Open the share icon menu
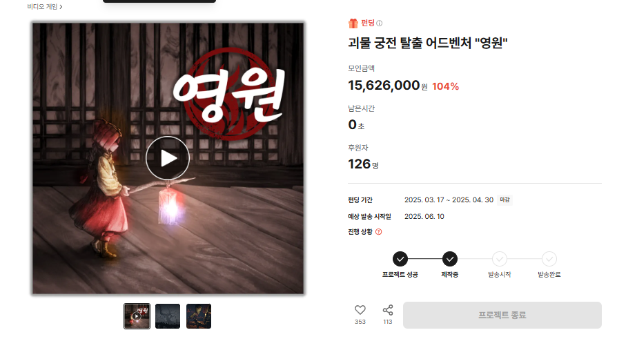The image size is (617, 339). click(388, 310)
